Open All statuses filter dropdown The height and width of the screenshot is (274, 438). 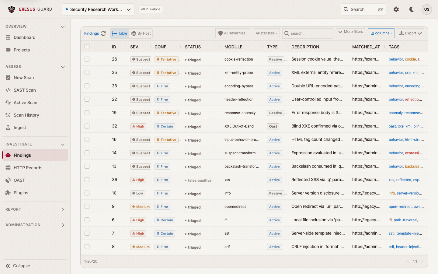266,33
